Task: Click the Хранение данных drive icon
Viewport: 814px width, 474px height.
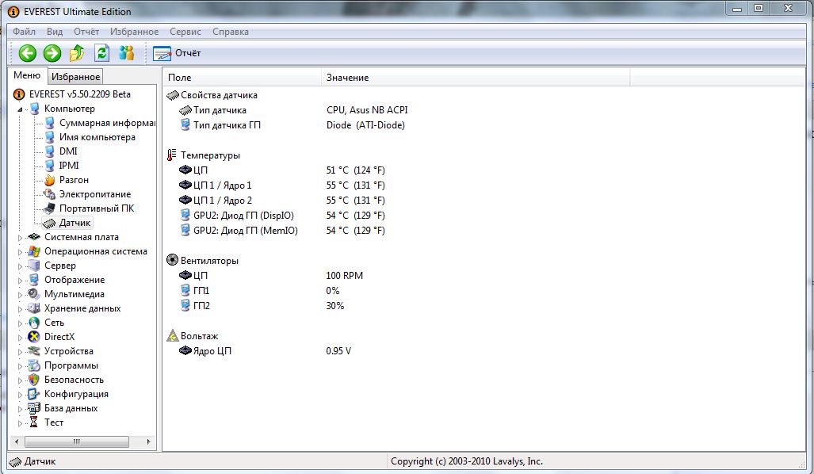Action: (34, 308)
